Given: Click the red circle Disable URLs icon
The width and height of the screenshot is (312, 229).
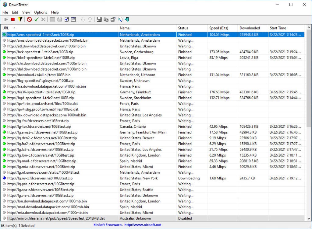Looking at the screenshot, I should point(29,19).
